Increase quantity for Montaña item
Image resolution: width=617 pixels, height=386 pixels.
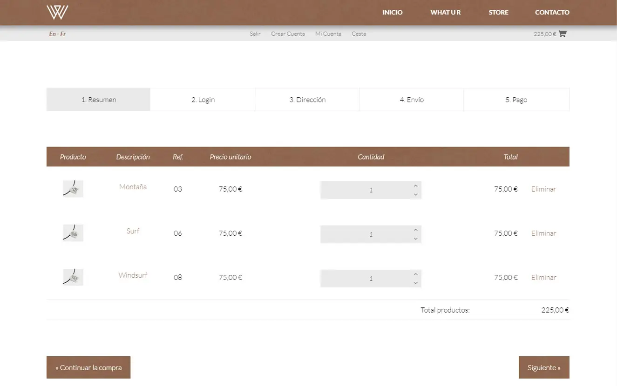415,186
